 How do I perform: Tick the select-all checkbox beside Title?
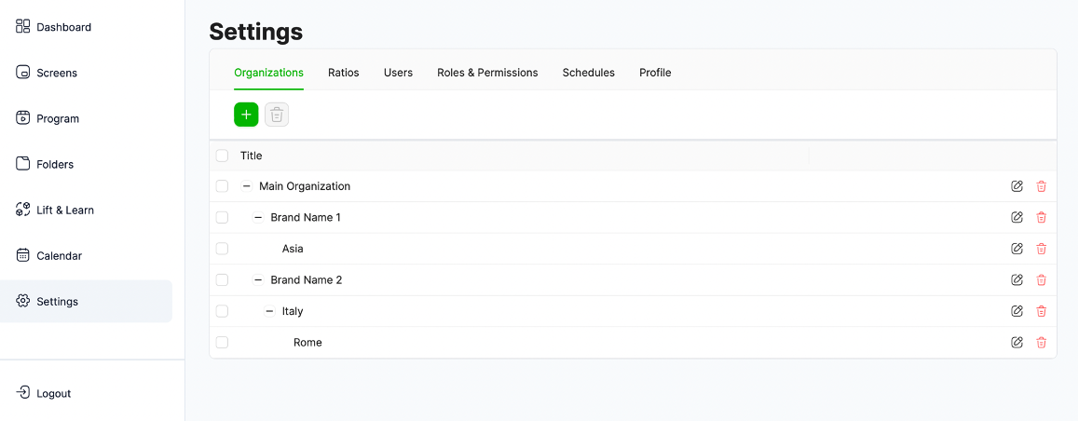click(x=222, y=156)
